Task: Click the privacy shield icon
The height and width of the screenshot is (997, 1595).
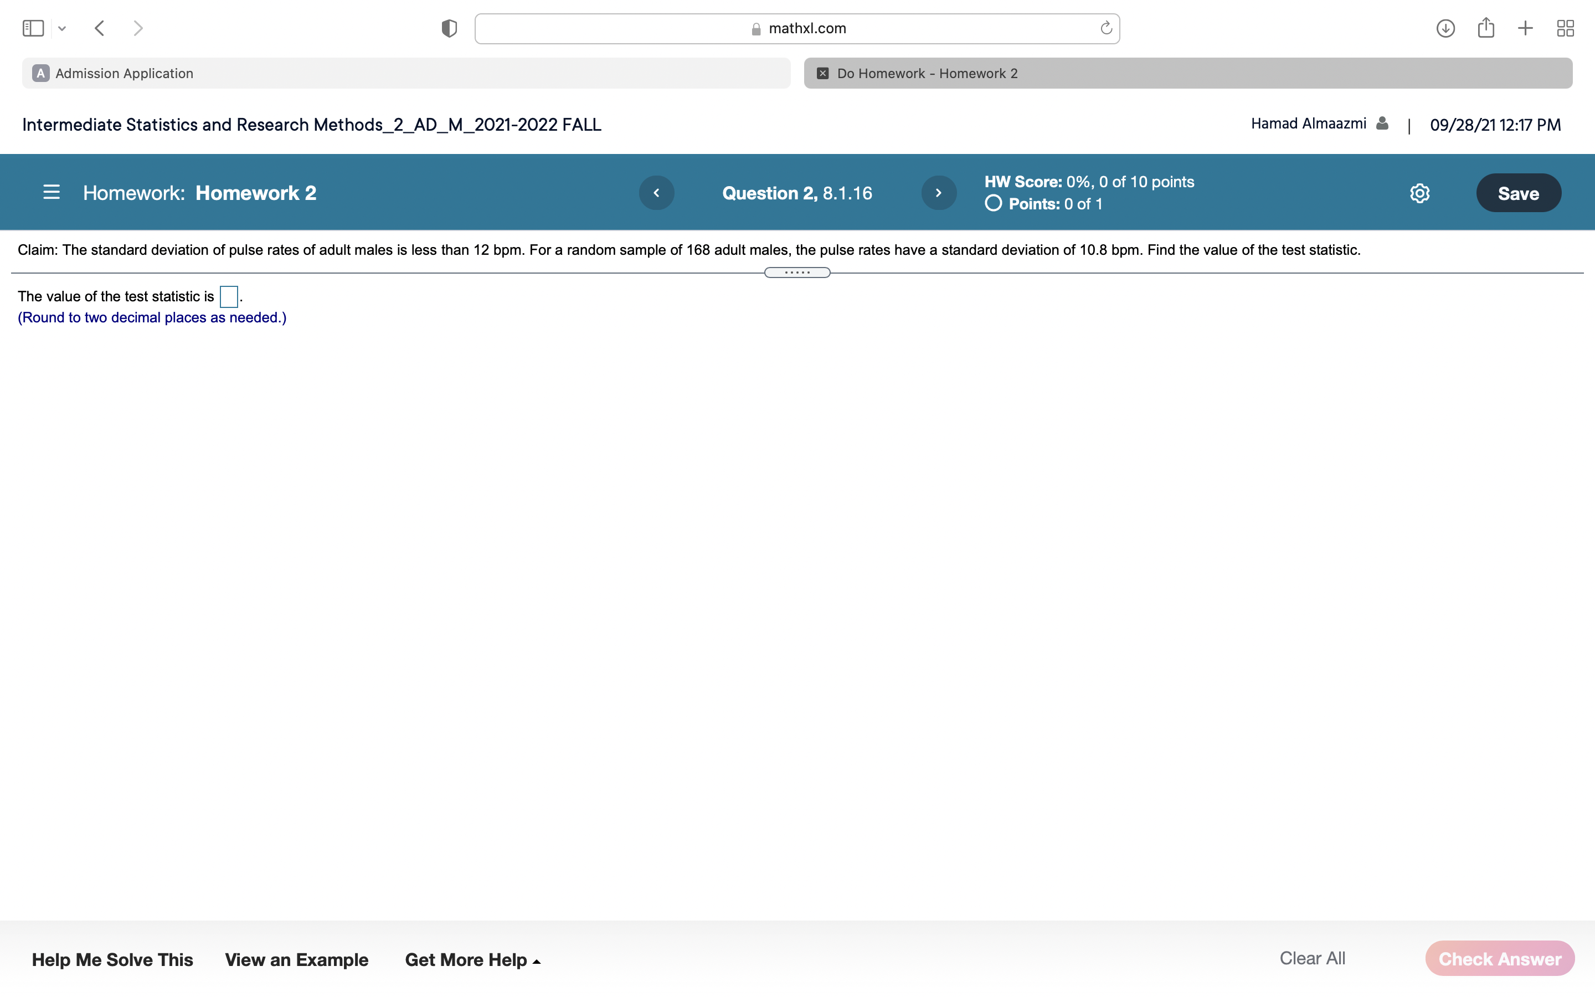Action: point(449,28)
